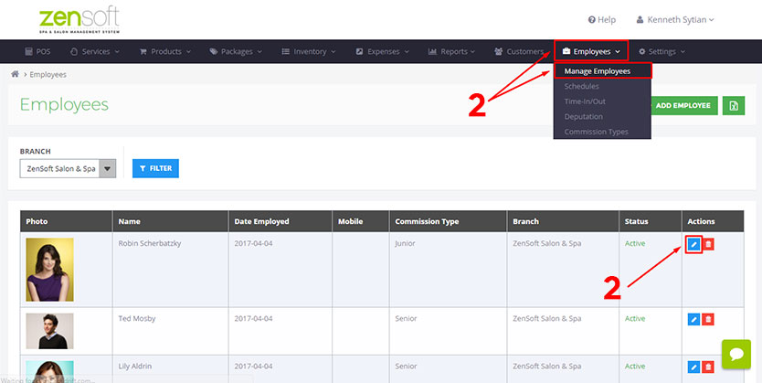
Task: Delete Lily Aldrin's record
Action: [708, 367]
